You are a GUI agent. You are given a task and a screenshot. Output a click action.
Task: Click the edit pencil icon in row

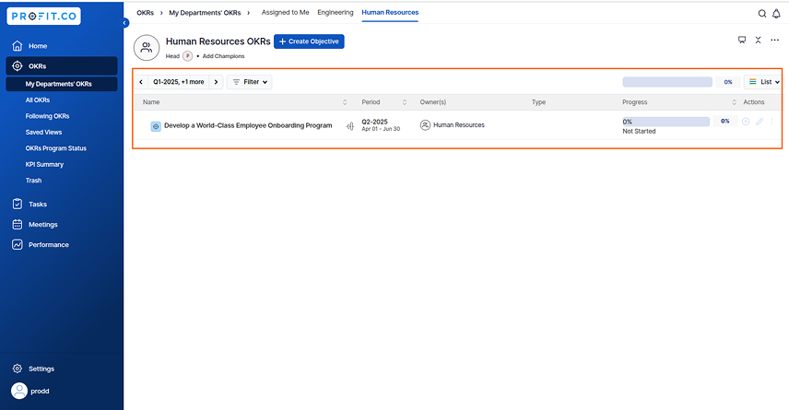point(760,122)
